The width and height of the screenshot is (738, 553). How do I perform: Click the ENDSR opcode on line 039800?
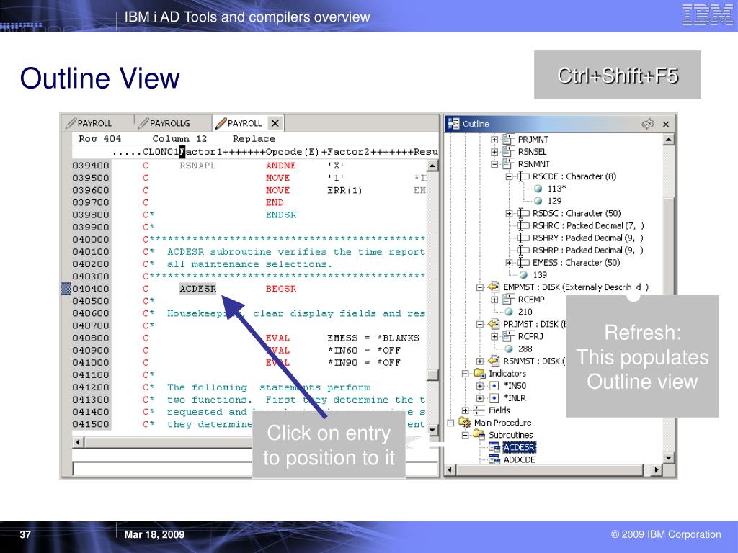(x=281, y=215)
